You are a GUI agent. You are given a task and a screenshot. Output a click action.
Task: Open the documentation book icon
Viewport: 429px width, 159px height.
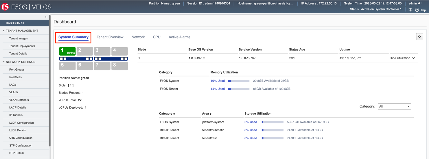(410, 10)
